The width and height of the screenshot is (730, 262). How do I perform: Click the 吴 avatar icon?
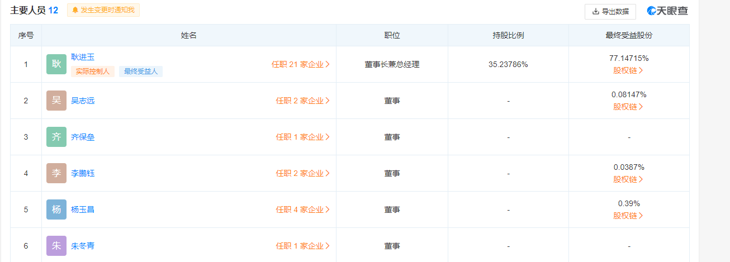point(56,101)
